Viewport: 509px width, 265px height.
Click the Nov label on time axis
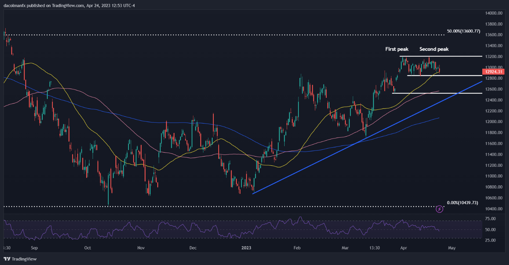click(x=141, y=247)
